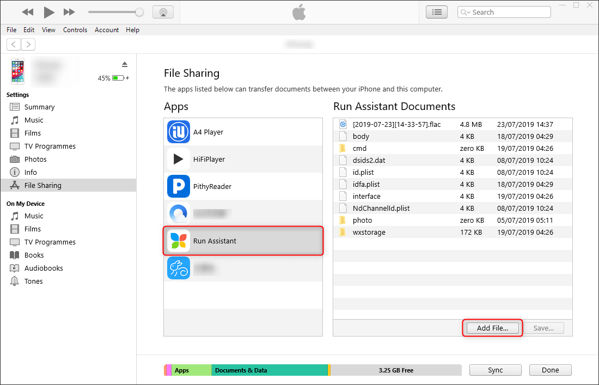599x385 pixels.
Task: Select PithyReader app icon
Action: (x=179, y=186)
